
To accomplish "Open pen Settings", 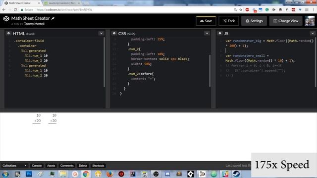I will click(x=254, y=21).
